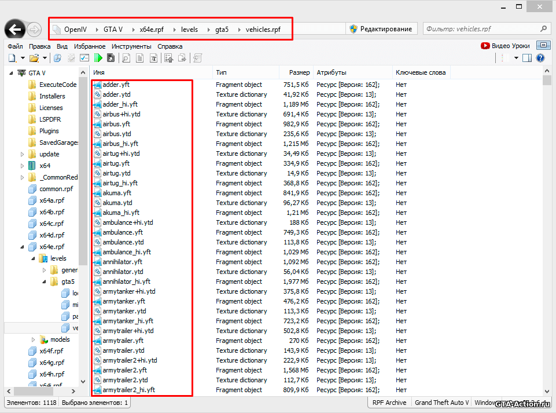Click the tree panel vertical scrollbar thumb
This screenshot has width=556, height=413.
[x=83, y=170]
